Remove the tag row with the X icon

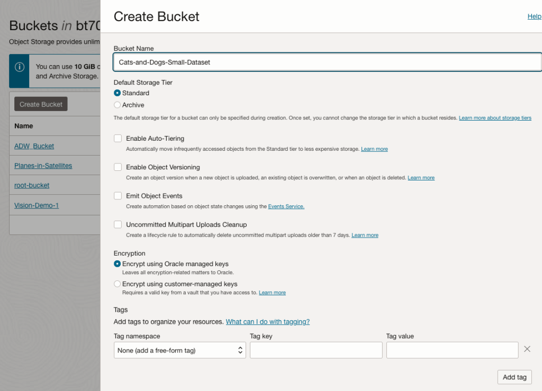[527, 349]
